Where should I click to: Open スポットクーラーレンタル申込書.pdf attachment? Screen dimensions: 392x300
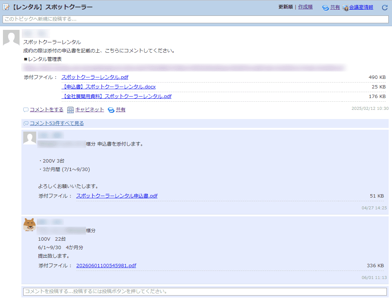(117, 196)
